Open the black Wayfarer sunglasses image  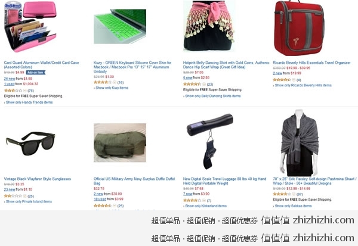30,143
